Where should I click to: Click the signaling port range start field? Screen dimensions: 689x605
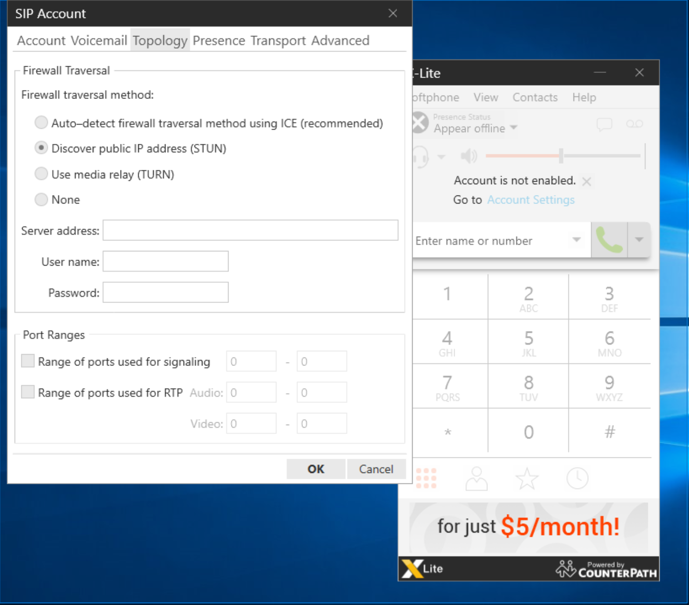point(251,361)
